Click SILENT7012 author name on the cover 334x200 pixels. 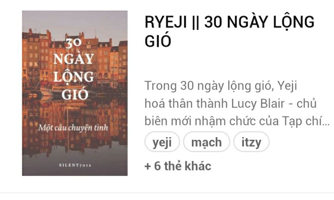coord(75,165)
